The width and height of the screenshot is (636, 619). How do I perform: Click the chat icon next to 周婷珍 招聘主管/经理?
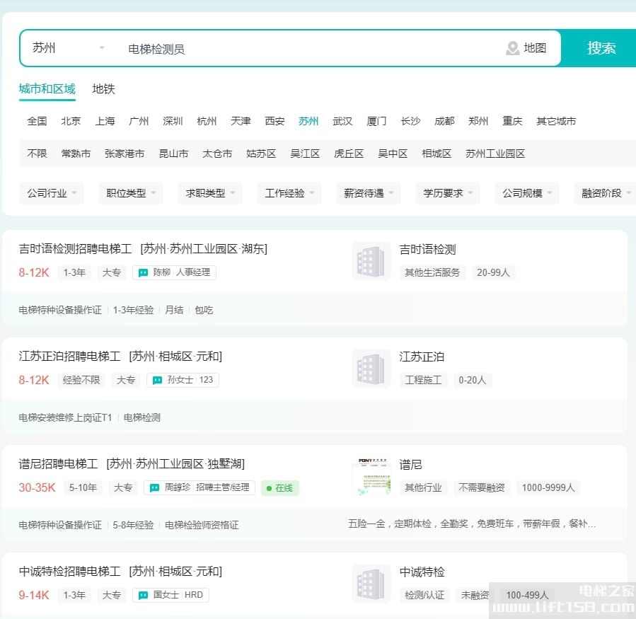[x=154, y=488]
